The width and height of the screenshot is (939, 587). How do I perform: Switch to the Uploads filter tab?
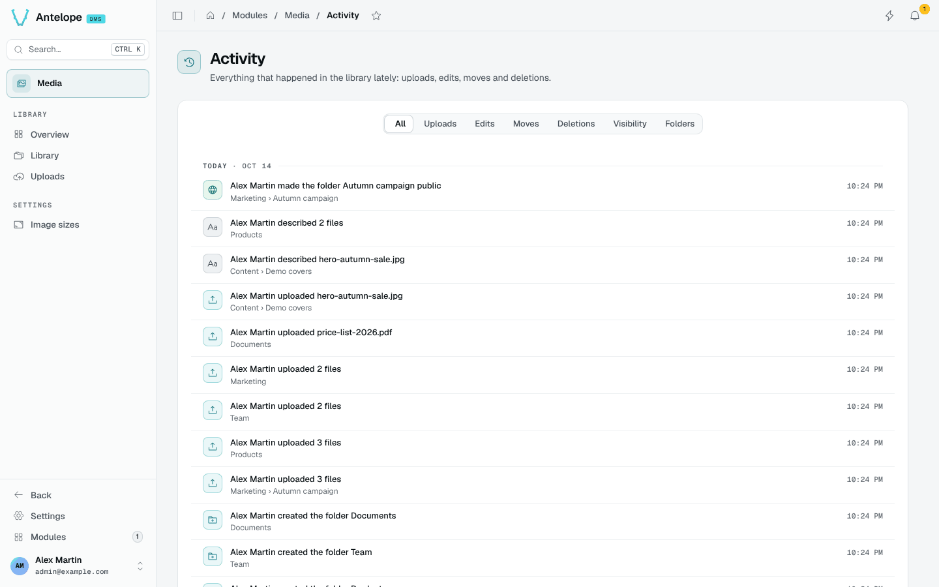point(440,124)
